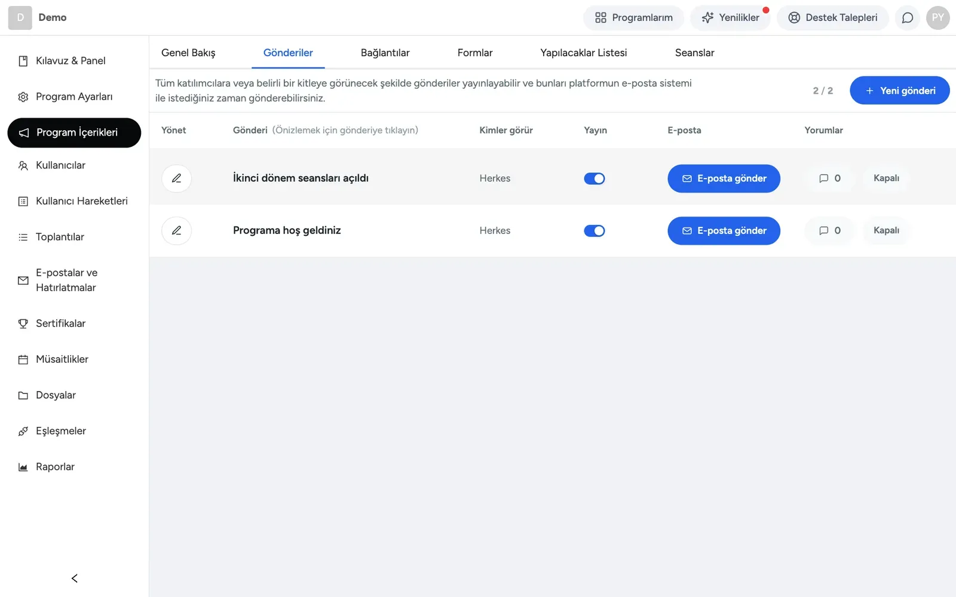Open Program Ayarları gear icon

point(23,97)
